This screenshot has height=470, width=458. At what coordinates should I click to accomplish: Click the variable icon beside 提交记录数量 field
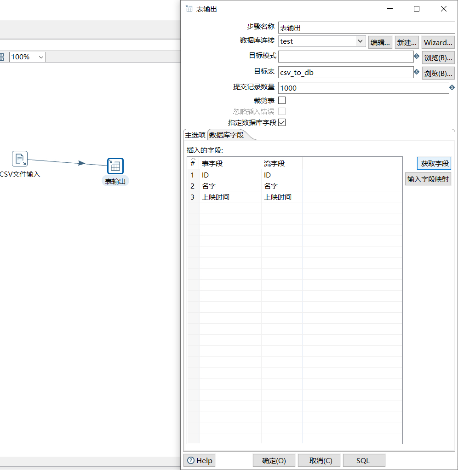(452, 87)
